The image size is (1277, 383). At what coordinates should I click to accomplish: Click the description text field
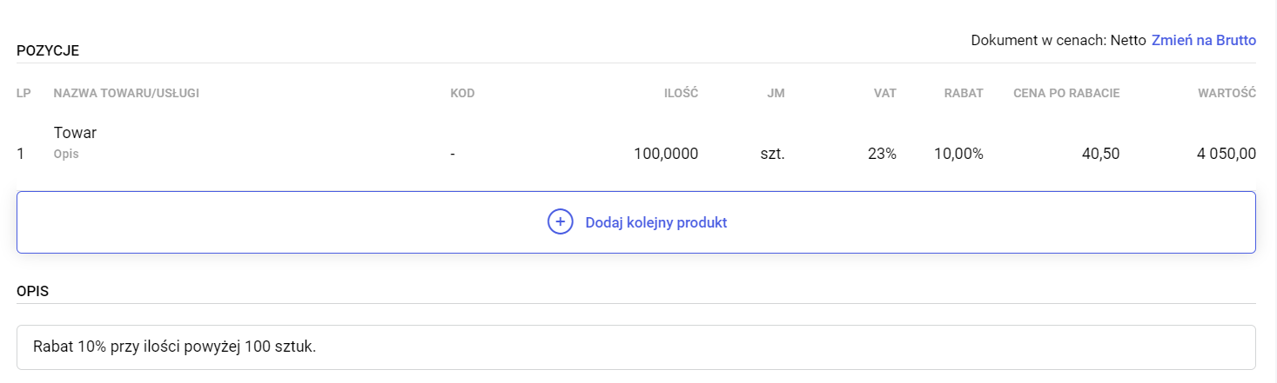(635, 347)
